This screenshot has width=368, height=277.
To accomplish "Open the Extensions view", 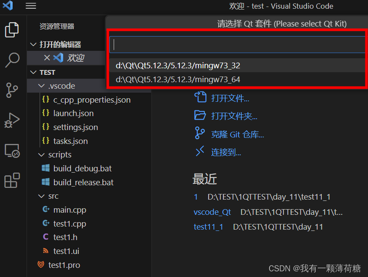I will click(x=12, y=180).
